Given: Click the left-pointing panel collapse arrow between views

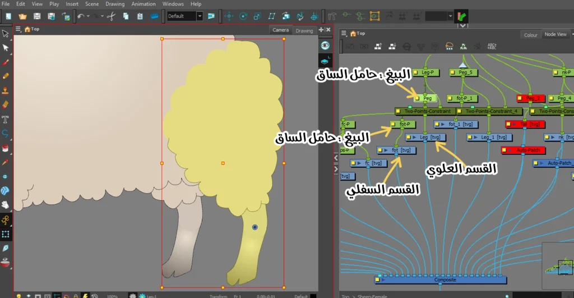Looking at the screenshot, I should point(336,158).
